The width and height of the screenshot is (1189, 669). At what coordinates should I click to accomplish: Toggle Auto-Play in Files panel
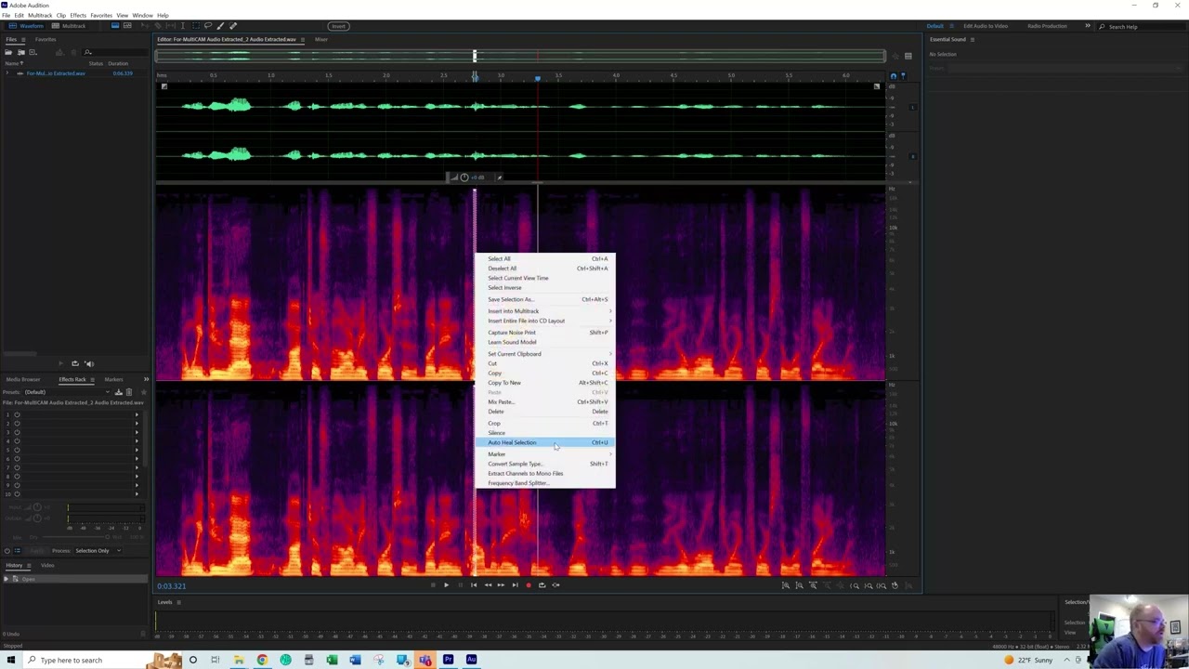[x=89, y=363]
